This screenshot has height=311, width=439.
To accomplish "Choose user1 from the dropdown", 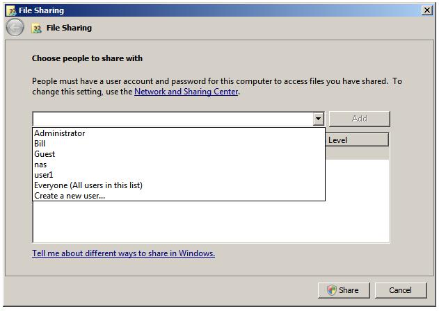I will coord(44,175).
